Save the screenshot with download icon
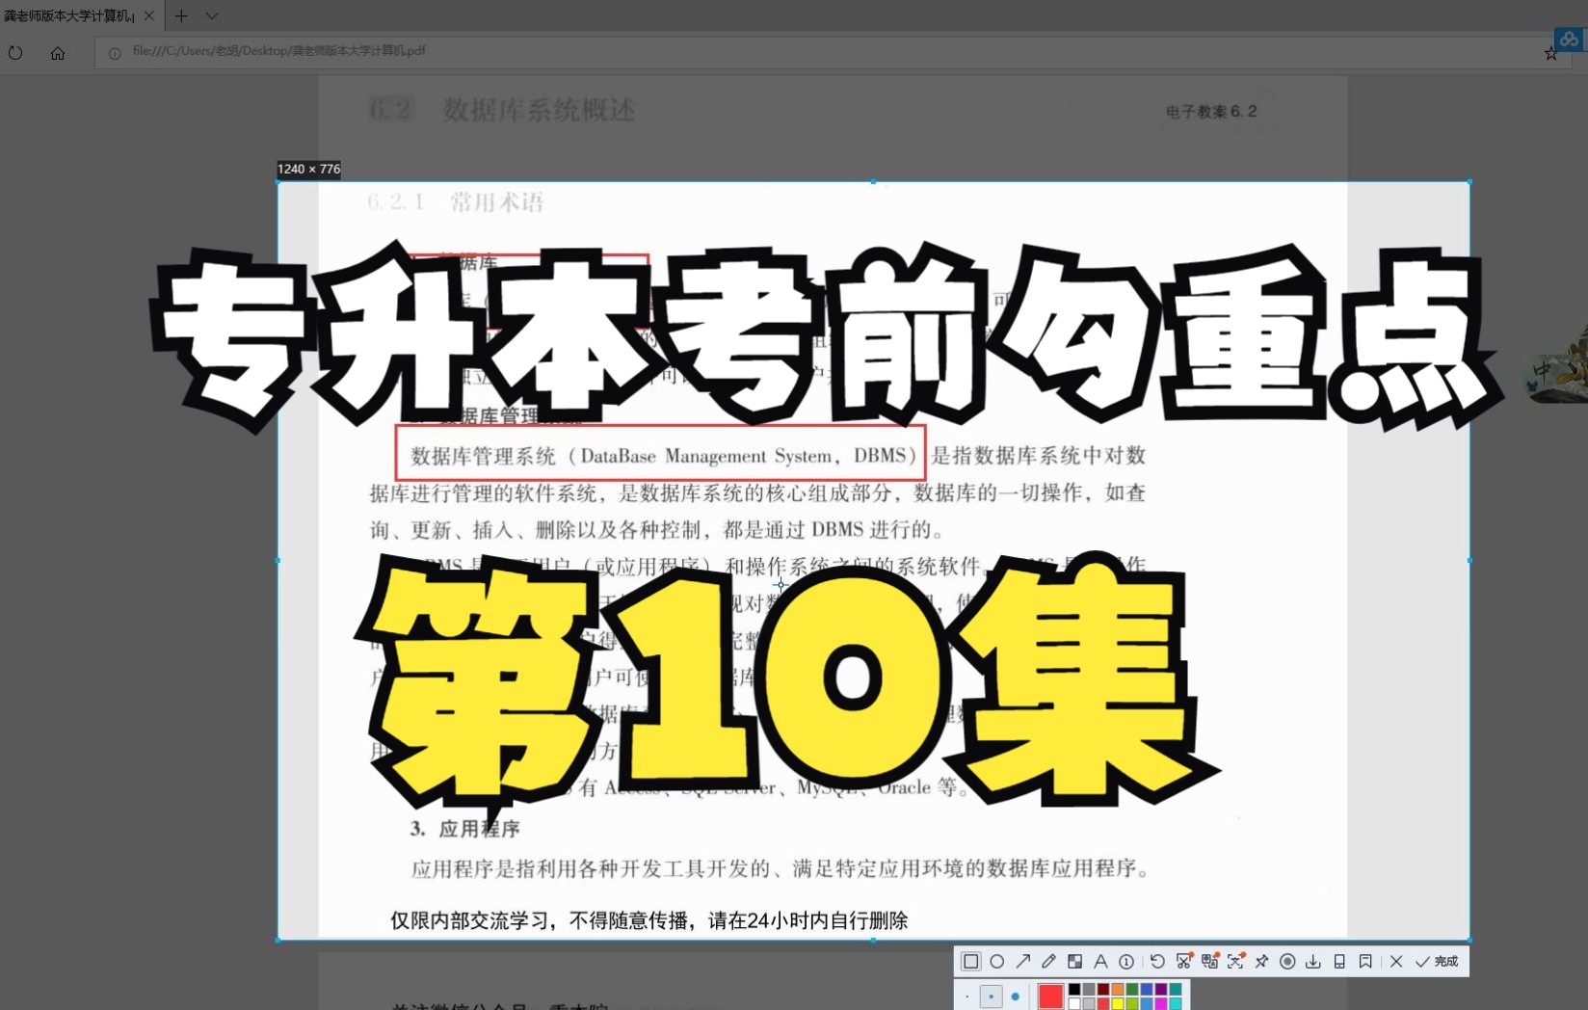This screenshot has width=1588, height=1010. (1312, 961)
